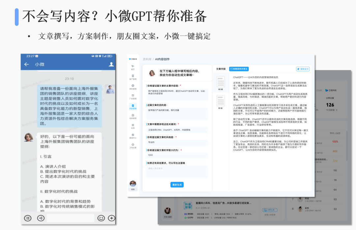356x230 pixels.
Task: Click the 重新生成 button
Action: click(x=177, y=185)
